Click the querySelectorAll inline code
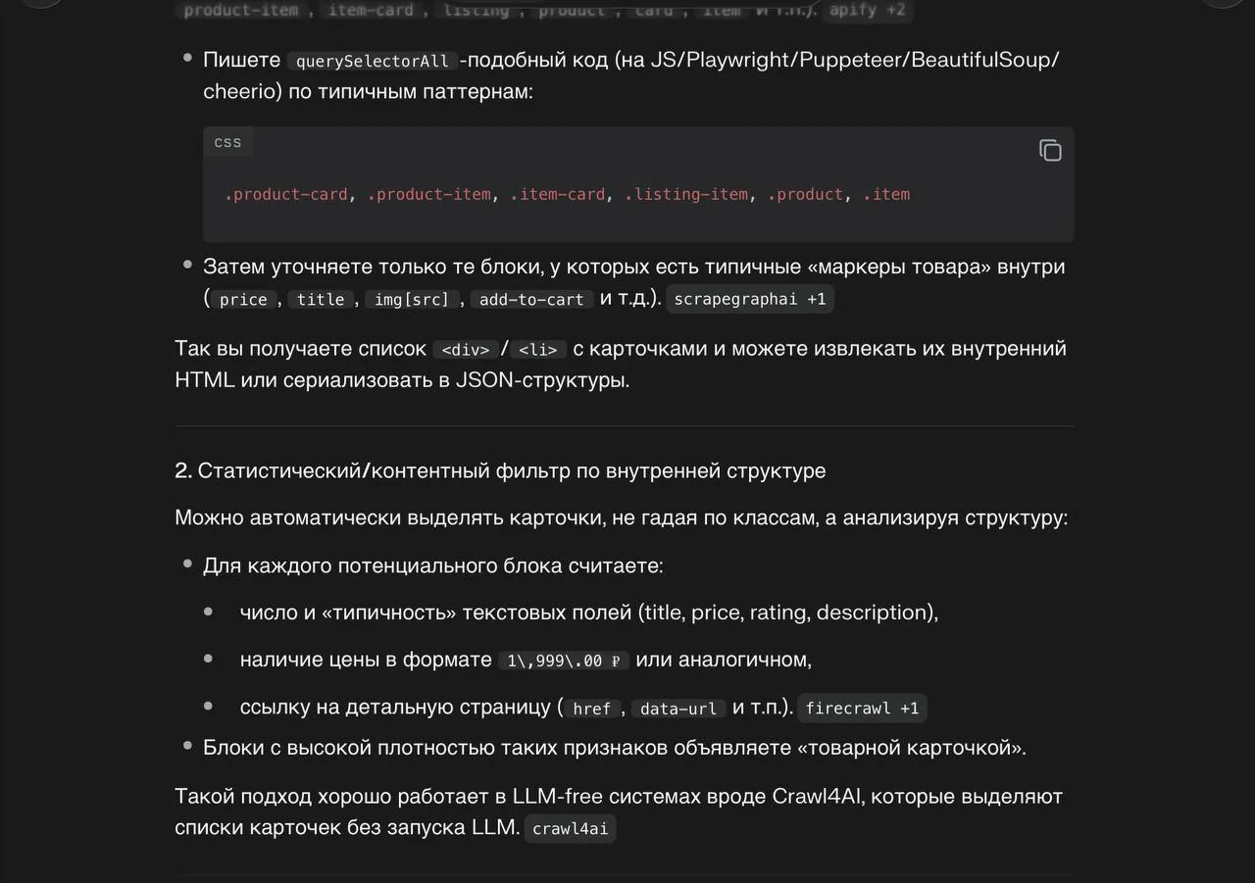Image resolution: width=1255 pixels, height=883 pixels. point(372,61)
